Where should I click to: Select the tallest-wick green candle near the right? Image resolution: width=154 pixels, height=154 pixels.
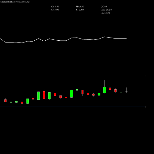coord(104,90)
